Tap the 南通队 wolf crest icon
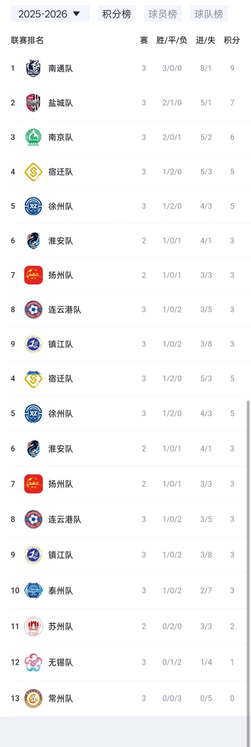Screen dimensions: 251x747 tap(33, 68)
